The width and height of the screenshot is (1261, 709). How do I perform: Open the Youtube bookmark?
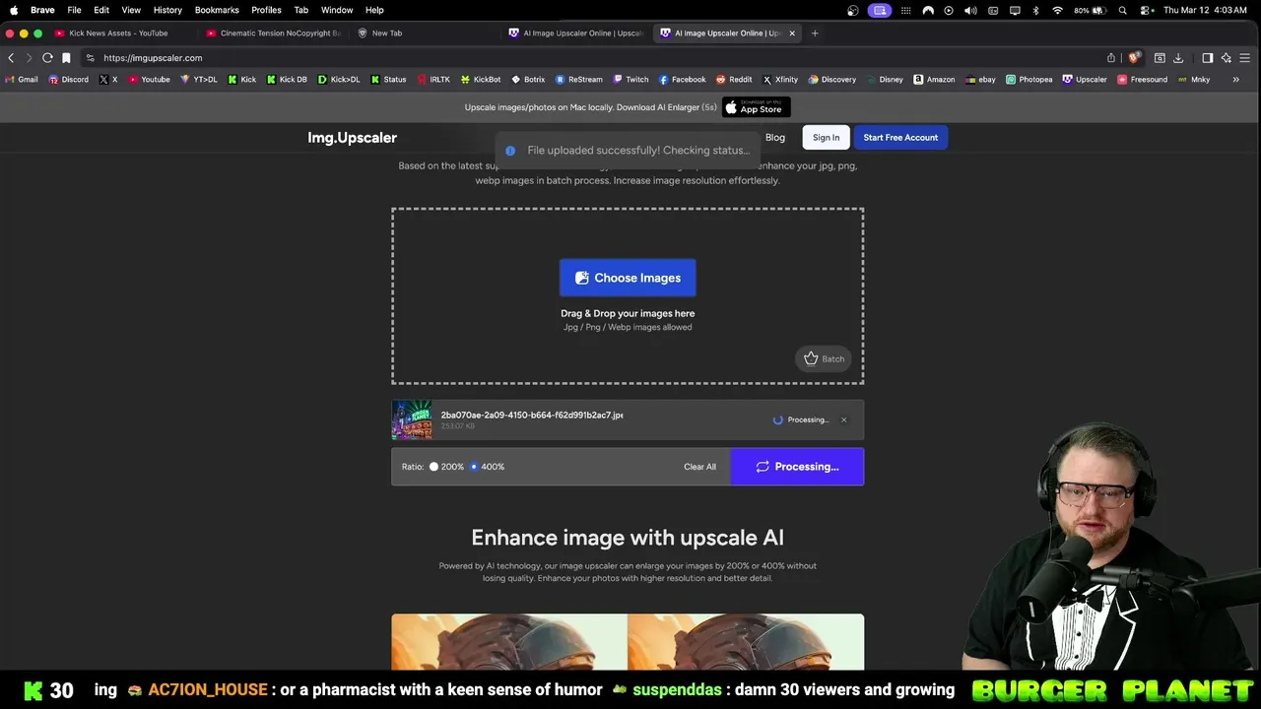click(149, 79)
